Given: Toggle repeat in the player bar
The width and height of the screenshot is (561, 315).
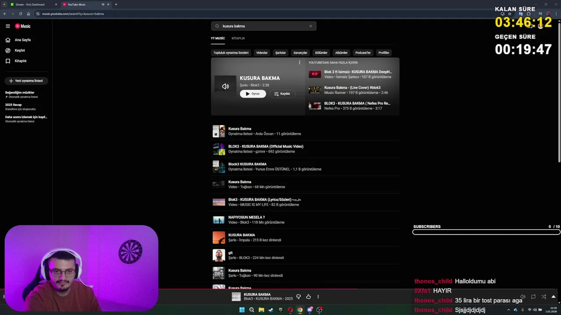Looking at the screenshot, I should coord(533,297).
